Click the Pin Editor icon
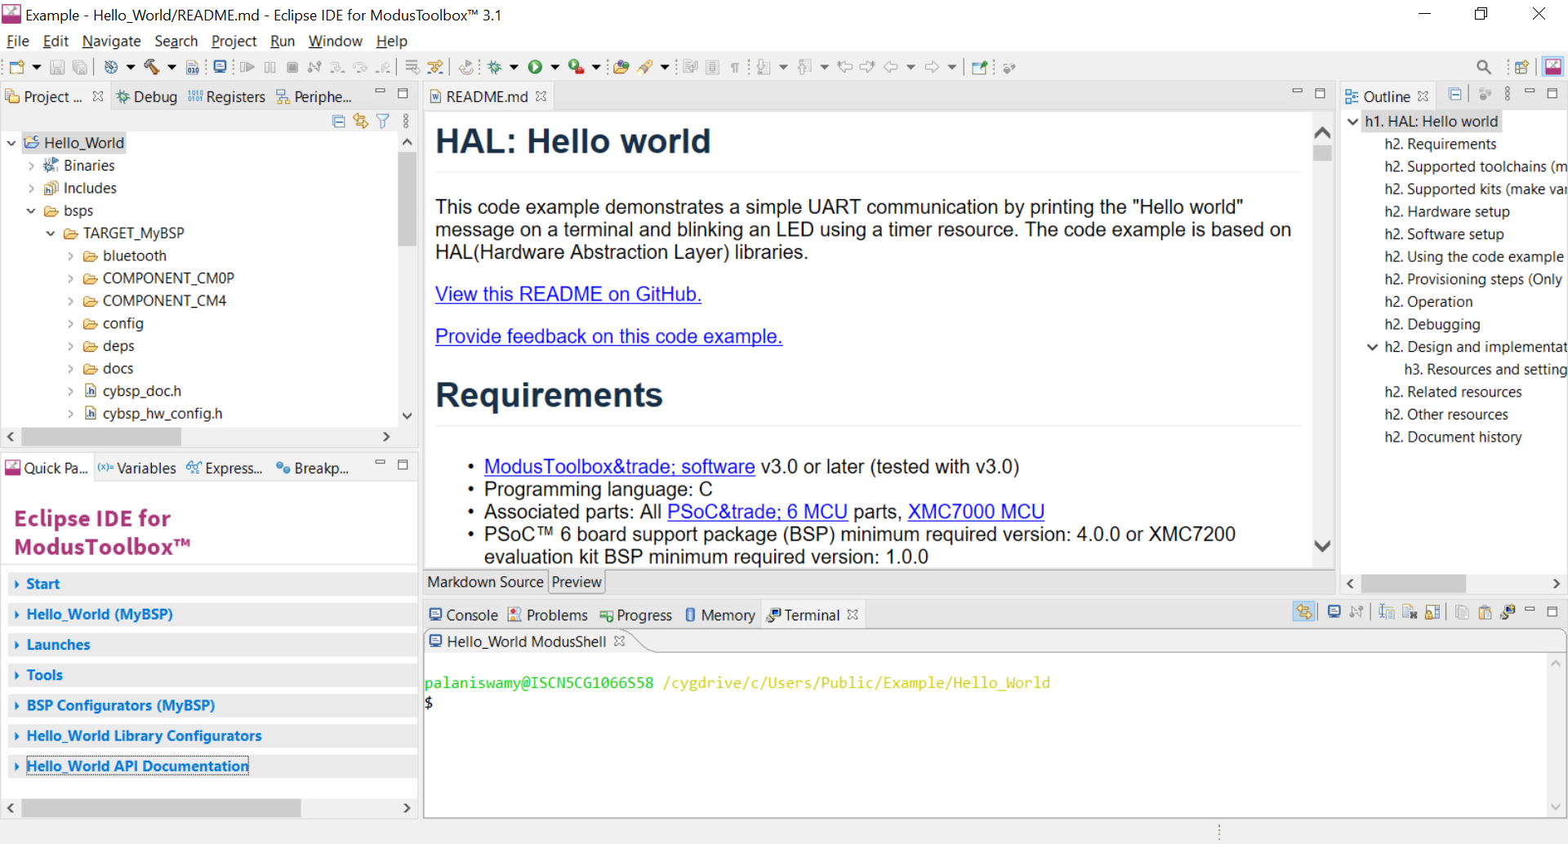The width and height of the screenshot is (1568, 844). [979, 67]
